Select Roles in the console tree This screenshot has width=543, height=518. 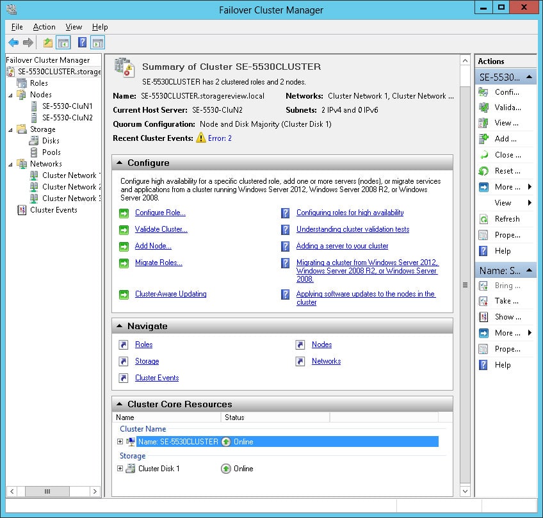coord(39,83)
